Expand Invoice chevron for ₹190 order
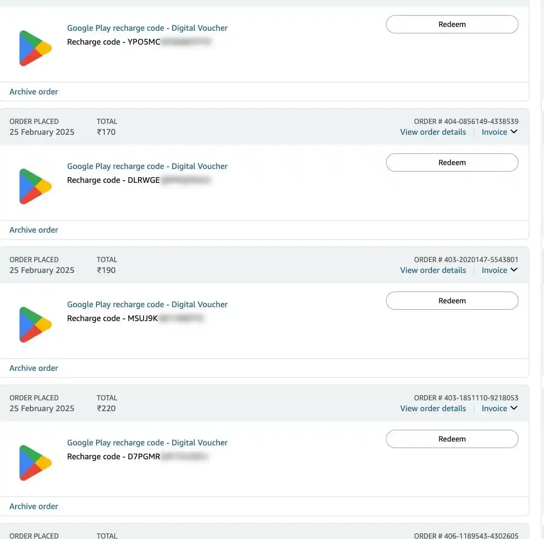 (514, 270)
